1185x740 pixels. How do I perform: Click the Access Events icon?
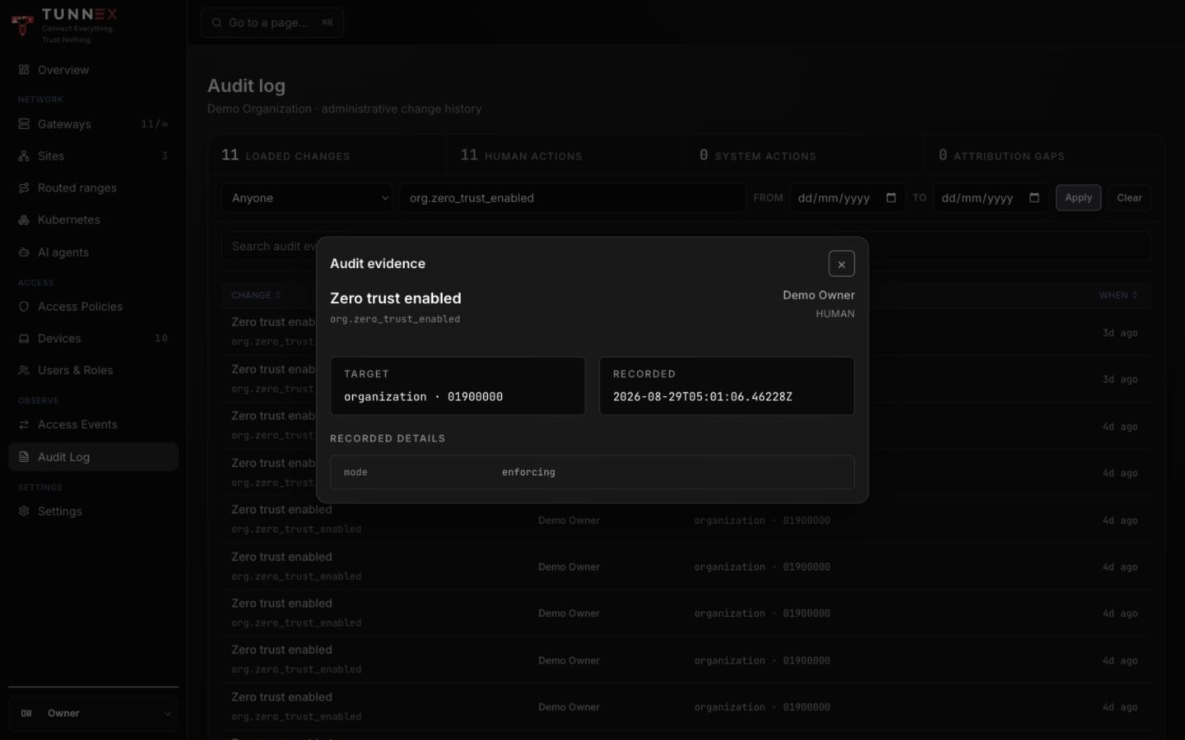pyautogui.click(x=24, y=424)
